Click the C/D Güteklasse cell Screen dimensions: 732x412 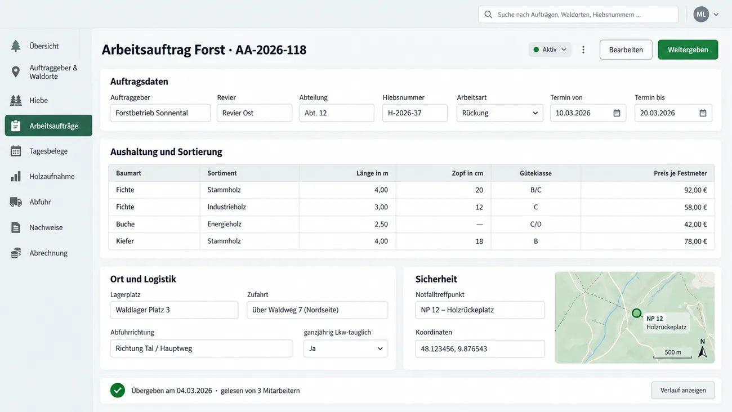536,224
